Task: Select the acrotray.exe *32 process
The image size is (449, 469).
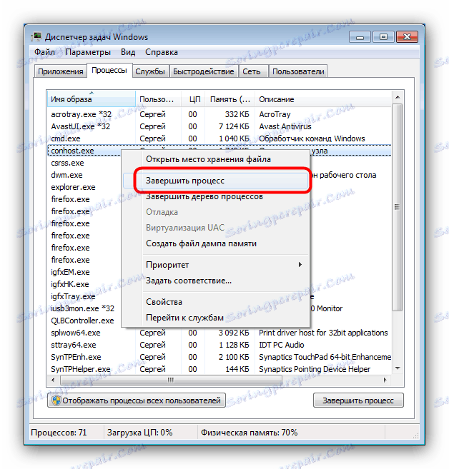Action: click(x=219, y=114)
